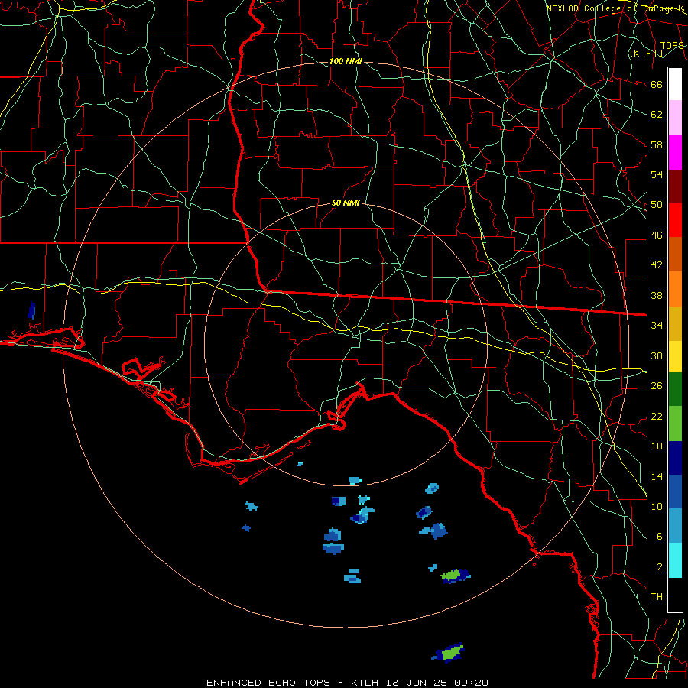The image size is (688, 688).
Task: Click the '46' legend value
Action: coord(657,235)
